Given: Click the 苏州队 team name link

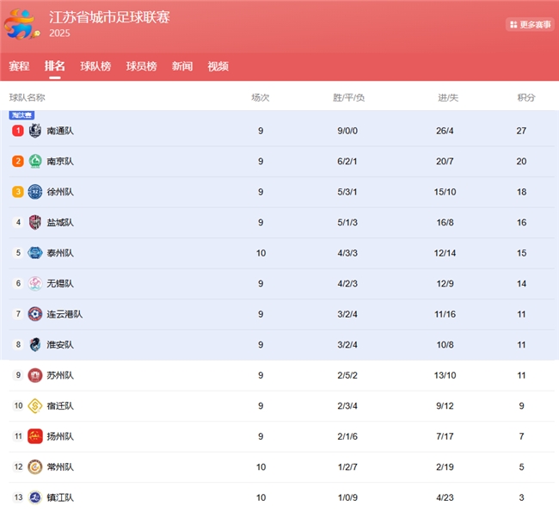Looking at the screenshot, I should tap(60, 375).
